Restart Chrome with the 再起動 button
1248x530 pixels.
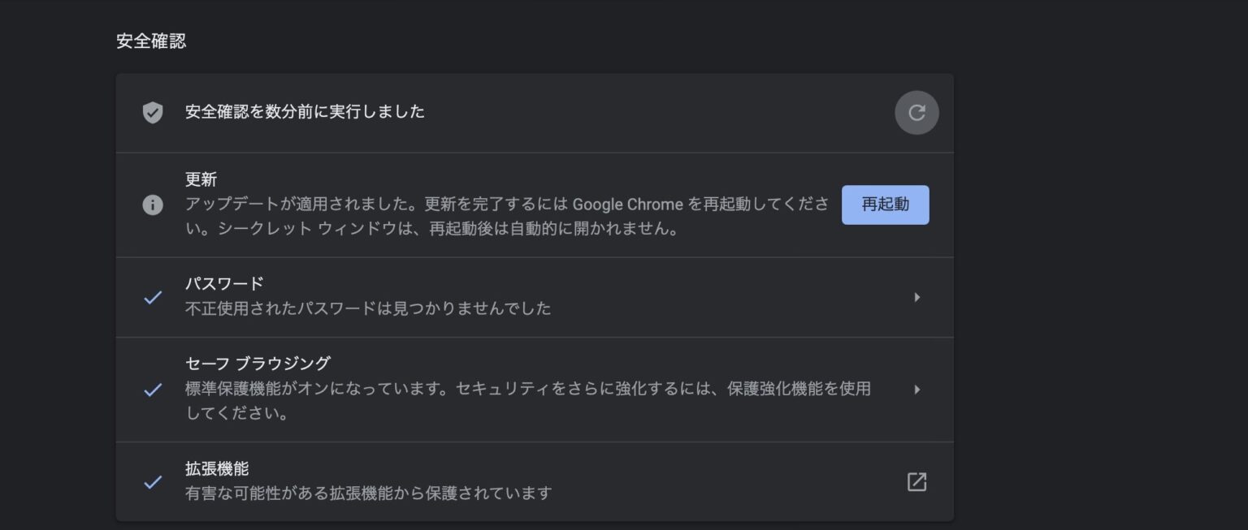885,205
